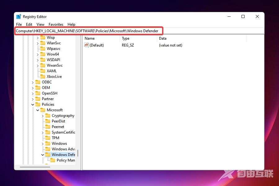Click the Wisp folder icon
The height and width of the screenshot is (186, 279).
(x=42, y=37)
